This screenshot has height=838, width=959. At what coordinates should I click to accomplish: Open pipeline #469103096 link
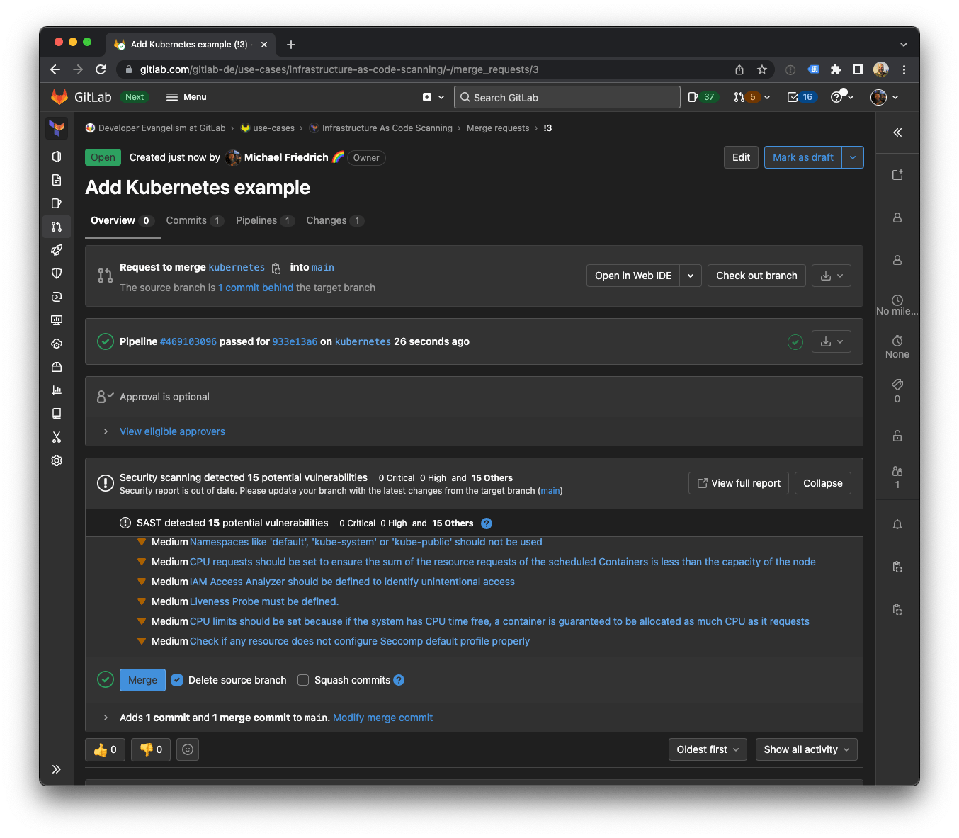(x=188, y=341)
